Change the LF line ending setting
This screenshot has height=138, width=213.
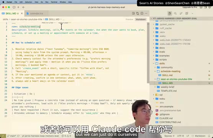pos(188,136)
